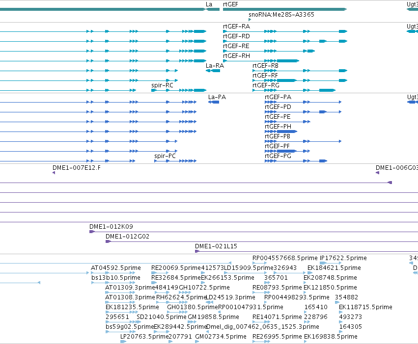
Task: Select the rtGEF gene span
Action: point(285,9)
